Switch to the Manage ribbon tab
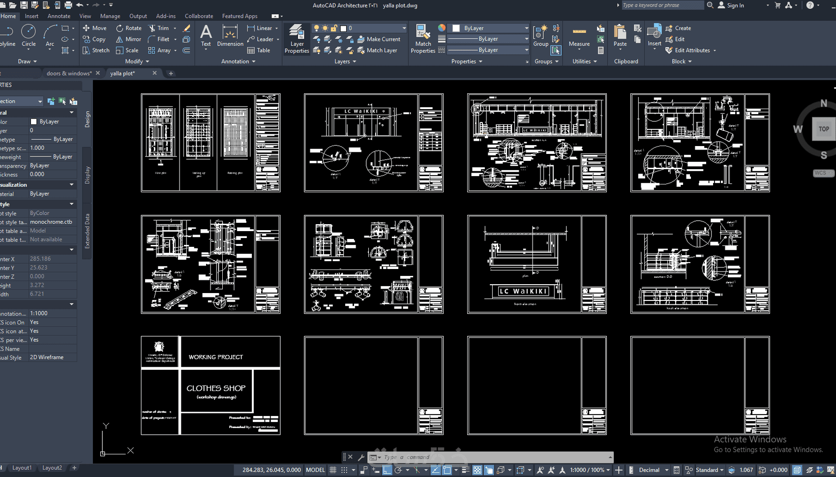The width and height of the screenshot is (836, 477). 110,16
